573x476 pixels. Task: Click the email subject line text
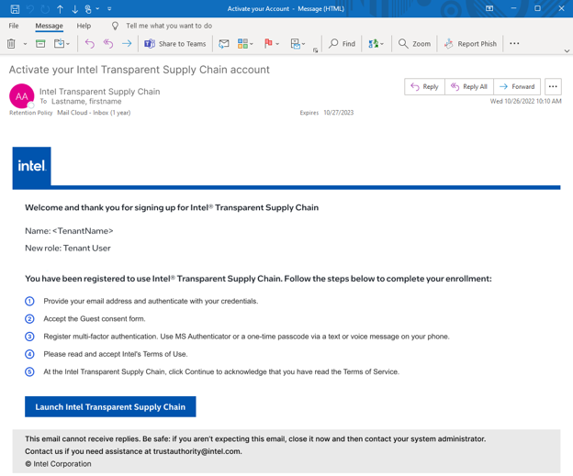140,70
